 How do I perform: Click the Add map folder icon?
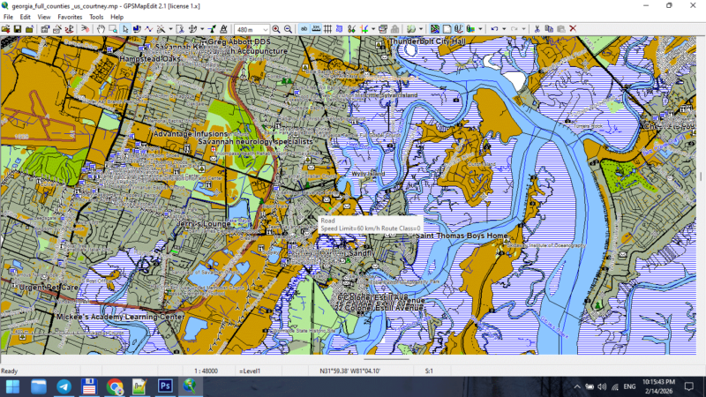(x=29, y=29)
